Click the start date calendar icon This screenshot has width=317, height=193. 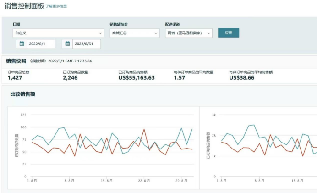tap(22, 44)
